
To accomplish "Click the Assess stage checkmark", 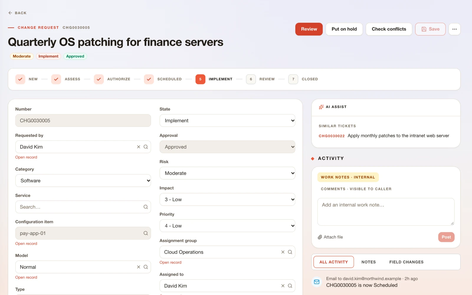I will click(56, 79).
